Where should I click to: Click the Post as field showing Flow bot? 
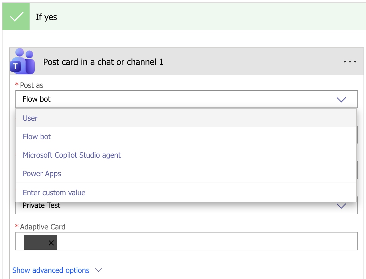[x=173, y=99]
